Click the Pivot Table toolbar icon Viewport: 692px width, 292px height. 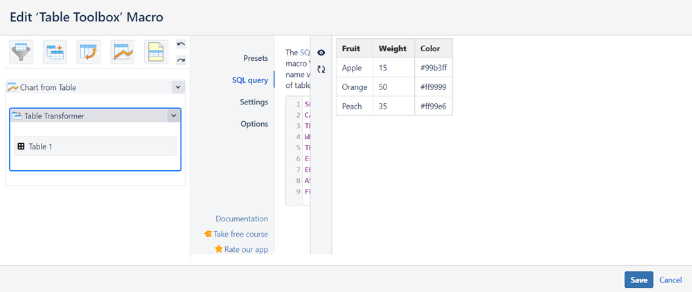click(x=89, y=53)
